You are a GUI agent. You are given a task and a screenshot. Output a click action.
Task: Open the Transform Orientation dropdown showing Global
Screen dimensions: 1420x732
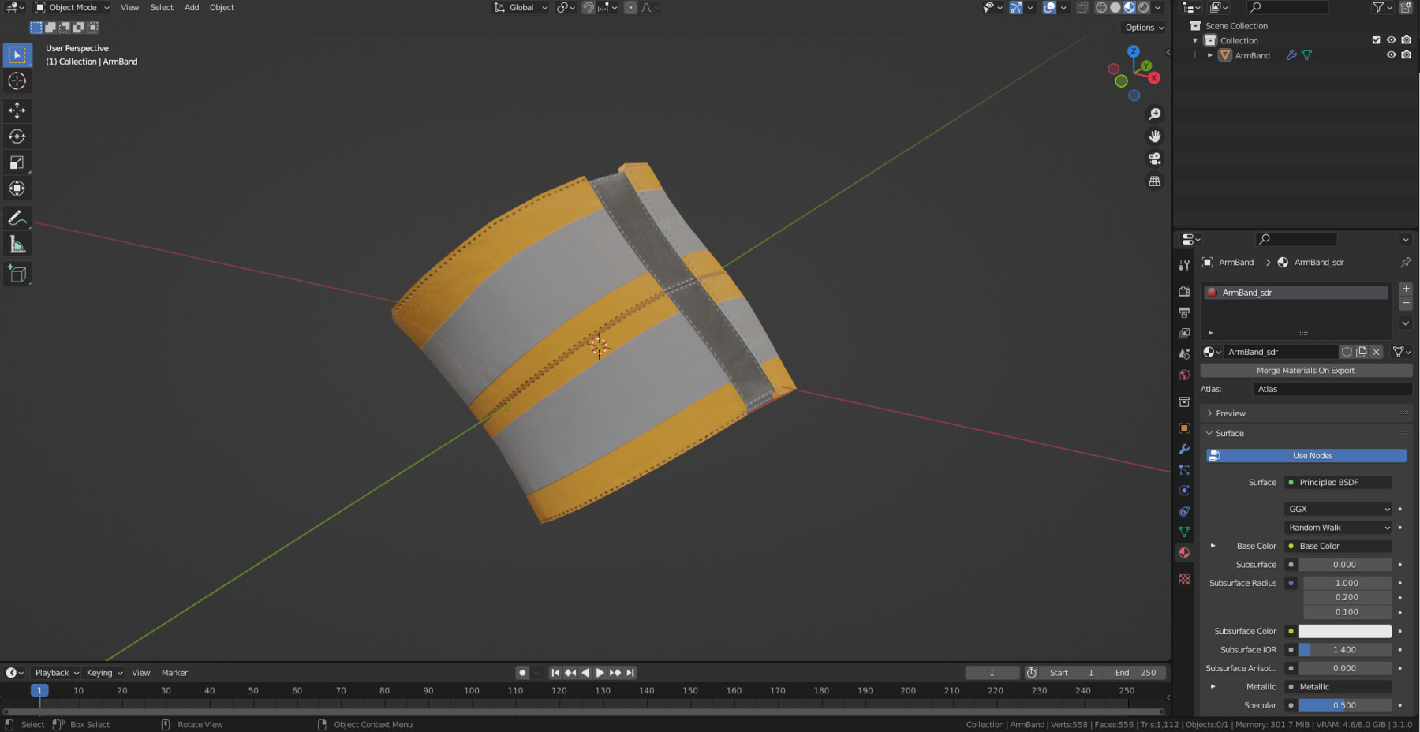[x=521, y=7]
